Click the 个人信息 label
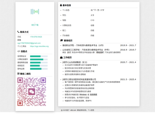 click(66, 10)
